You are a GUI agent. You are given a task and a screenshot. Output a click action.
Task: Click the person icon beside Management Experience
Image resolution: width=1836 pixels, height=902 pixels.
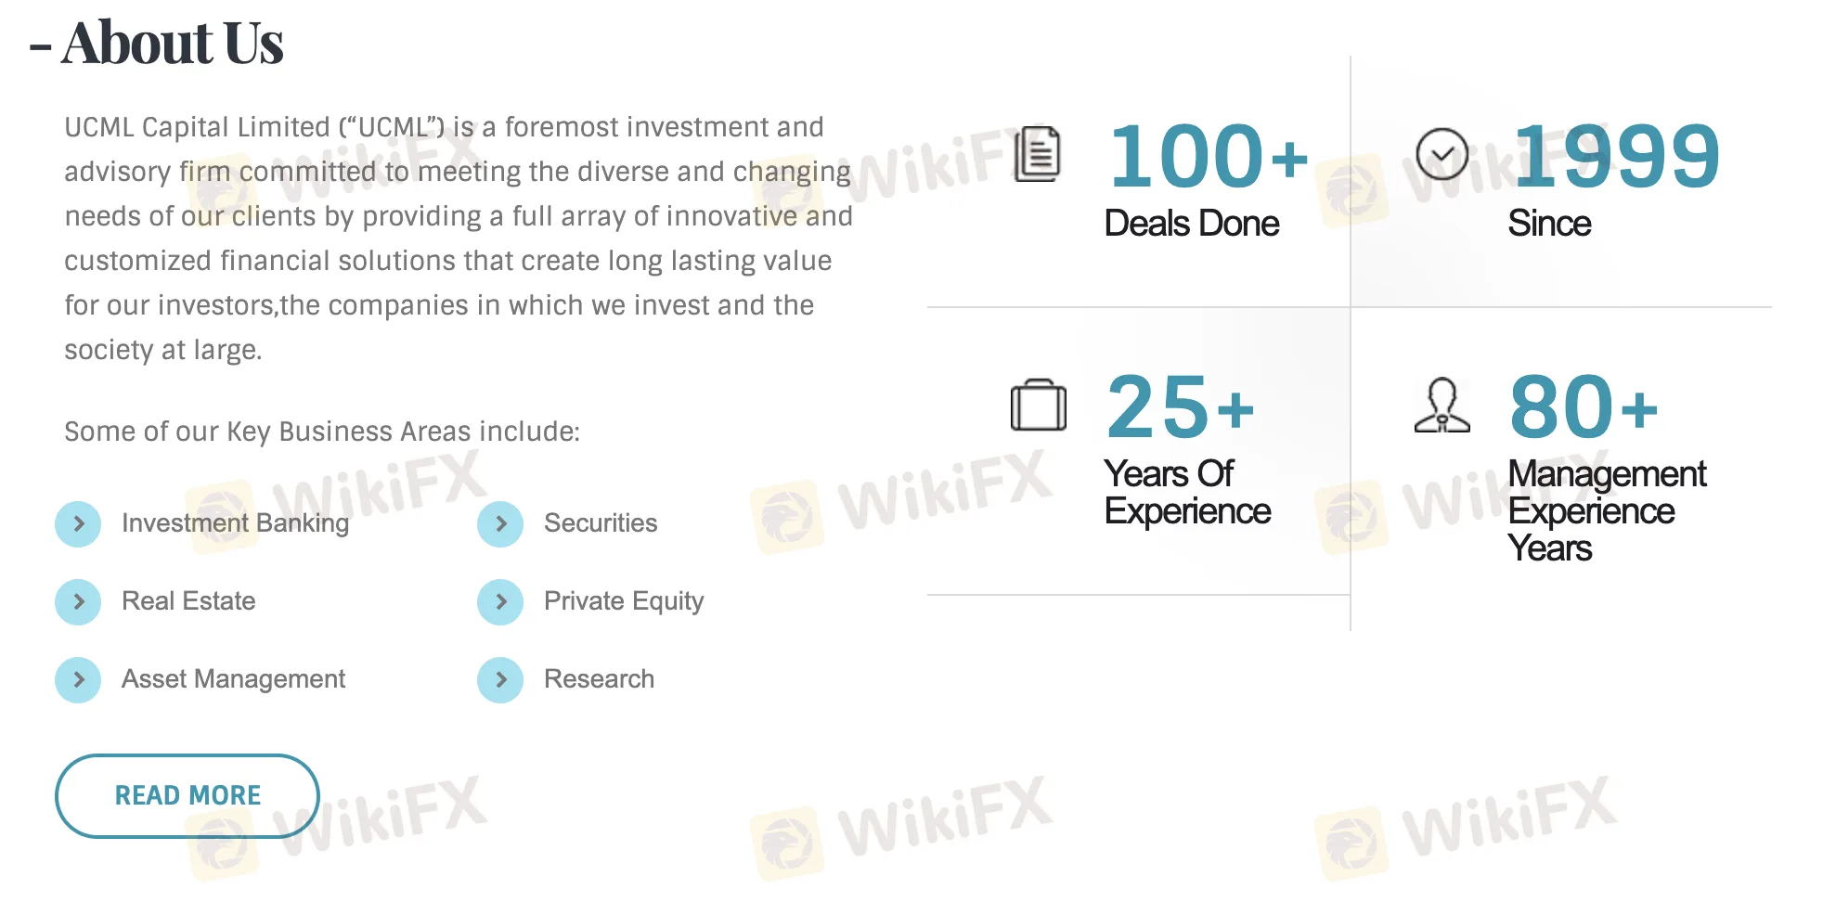(x=1442, y=406)
